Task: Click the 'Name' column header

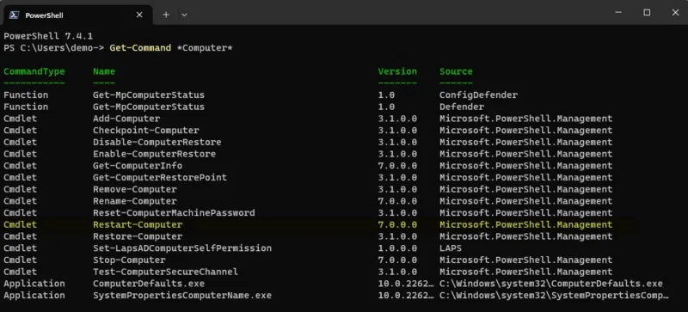Action: (x=104, y=71)
